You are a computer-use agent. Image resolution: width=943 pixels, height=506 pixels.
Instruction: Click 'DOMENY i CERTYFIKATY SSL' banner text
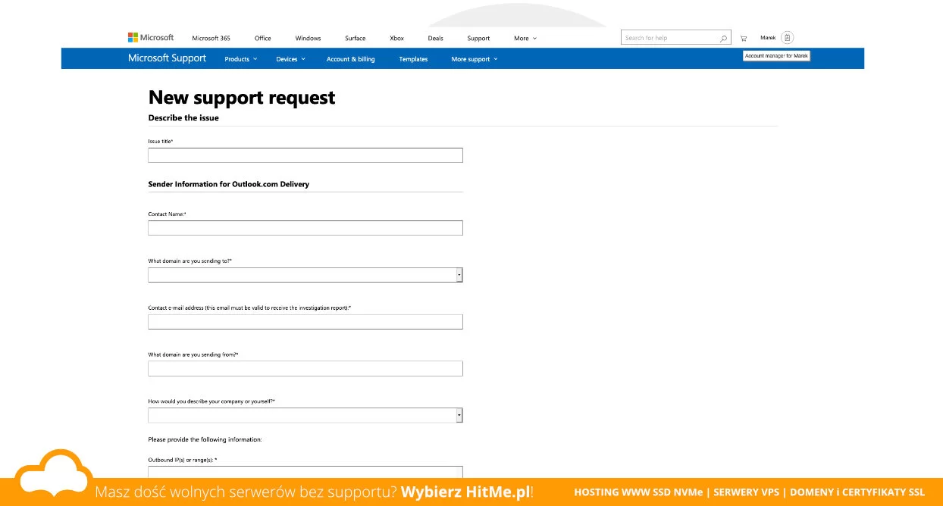(x=857, y=492)
